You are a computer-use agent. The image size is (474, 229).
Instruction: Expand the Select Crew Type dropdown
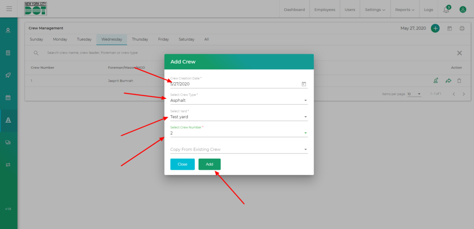[305, 100]
